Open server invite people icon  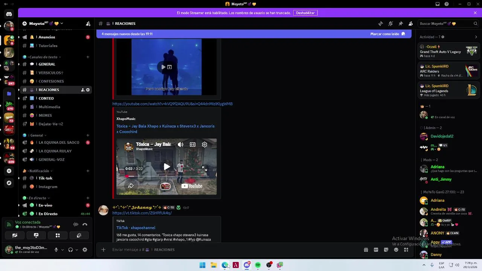click(x=88, y=23)
